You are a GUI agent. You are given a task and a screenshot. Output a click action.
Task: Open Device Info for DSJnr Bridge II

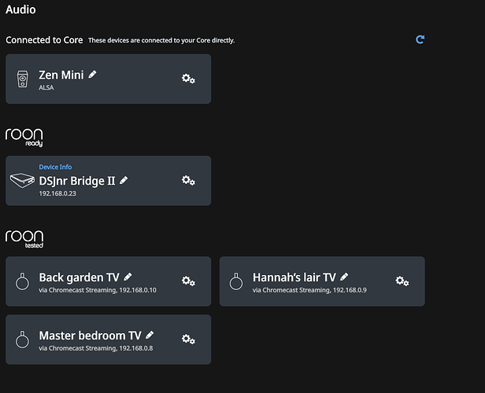(x=55, y=167)
